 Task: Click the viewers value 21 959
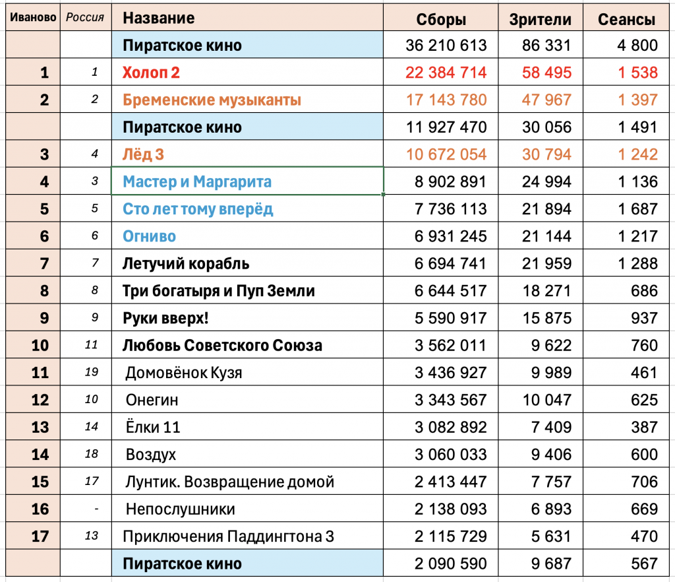pyautogui.click(x=546, y=263)
